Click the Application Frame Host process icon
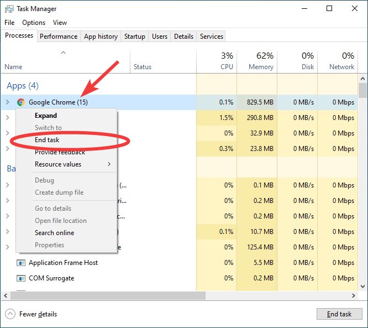 [21, 263]
